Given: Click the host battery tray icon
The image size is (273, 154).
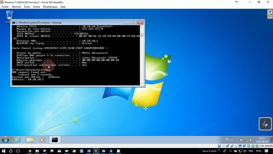Looking at the screenshot, I should (x=235, y=151).
